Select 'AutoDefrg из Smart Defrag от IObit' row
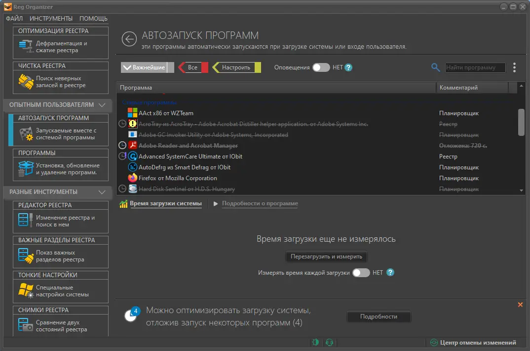This screenshot has height=351, width=530. coord(317,167)
